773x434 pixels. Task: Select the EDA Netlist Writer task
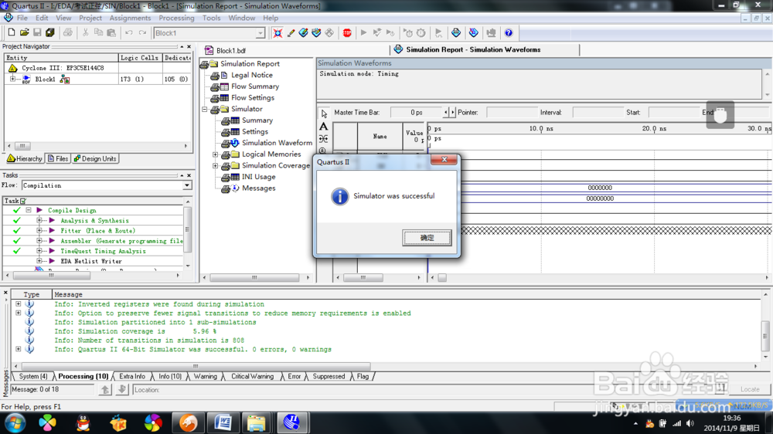pyautogui.click(x=91, y=261)
